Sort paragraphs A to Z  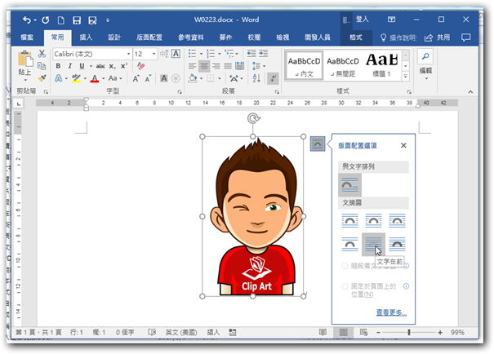[256, 78]
